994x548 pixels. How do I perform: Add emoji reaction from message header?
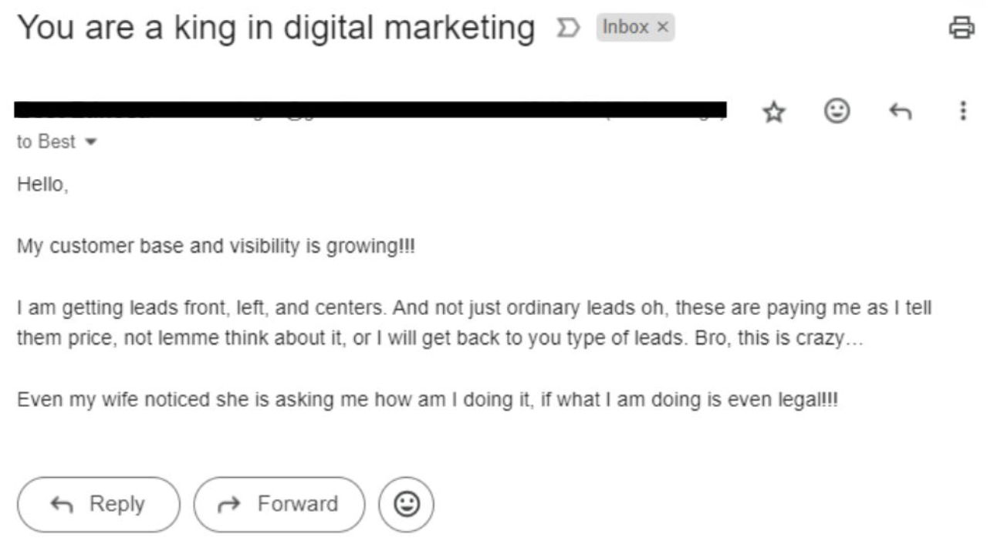point(837,112)
